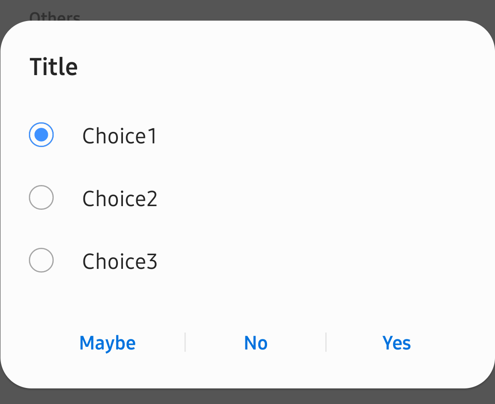This screenshot has height=404, width=495.
Task: Select the Choice3 radio button circle
Action: click(x=41, y=261)
